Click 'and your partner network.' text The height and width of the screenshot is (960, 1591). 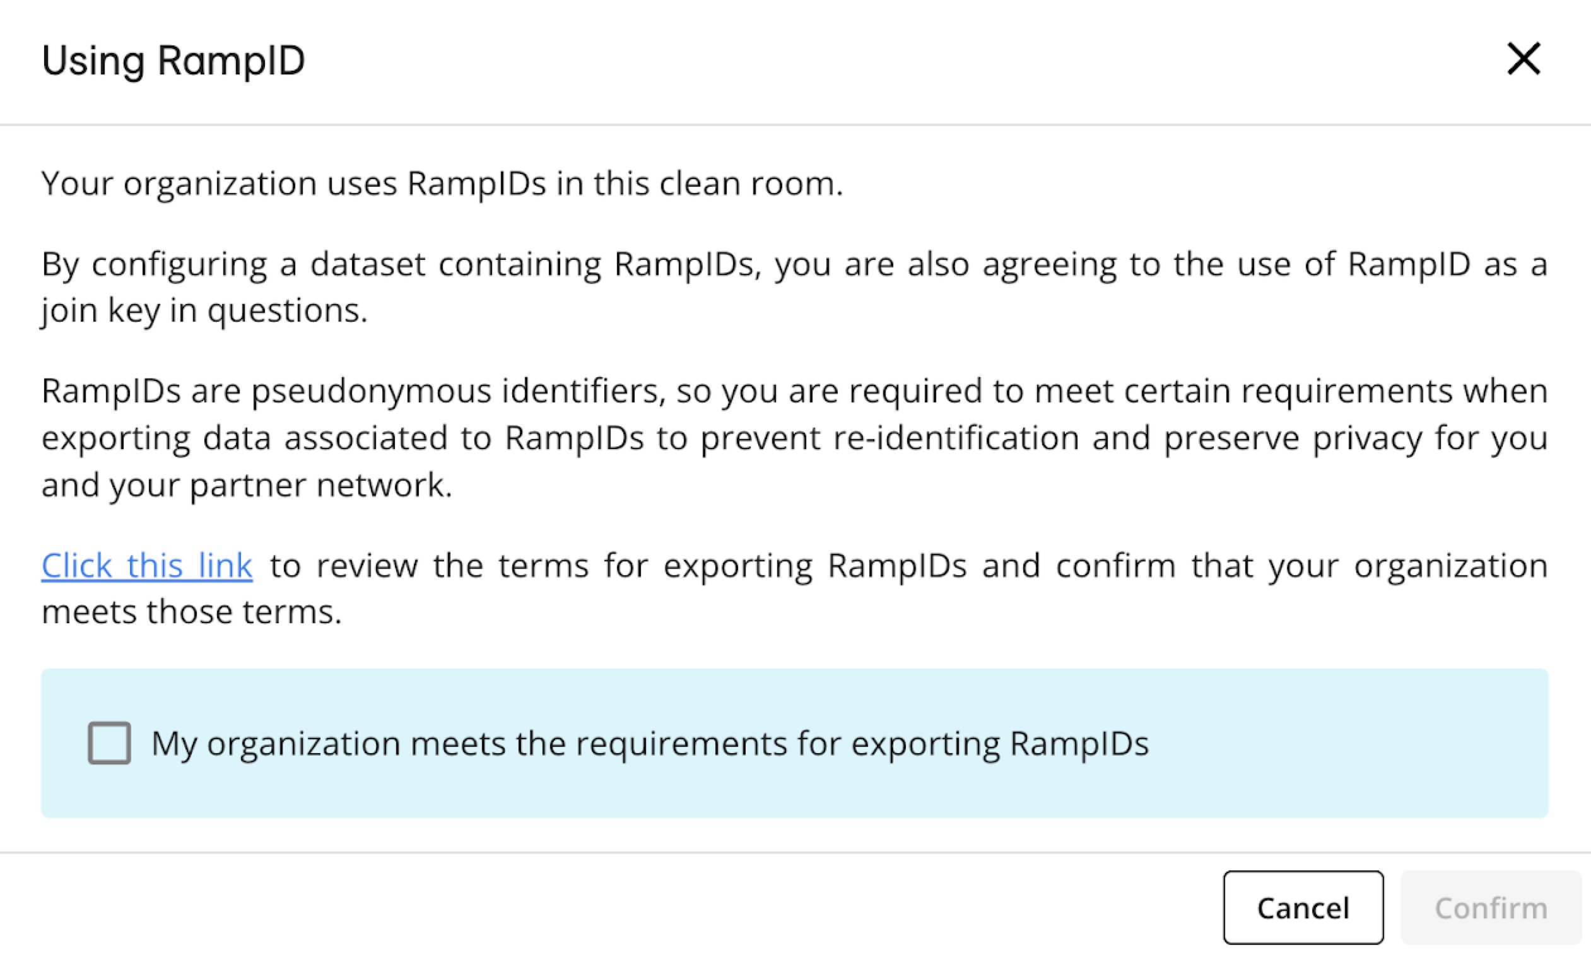point(247,485)
